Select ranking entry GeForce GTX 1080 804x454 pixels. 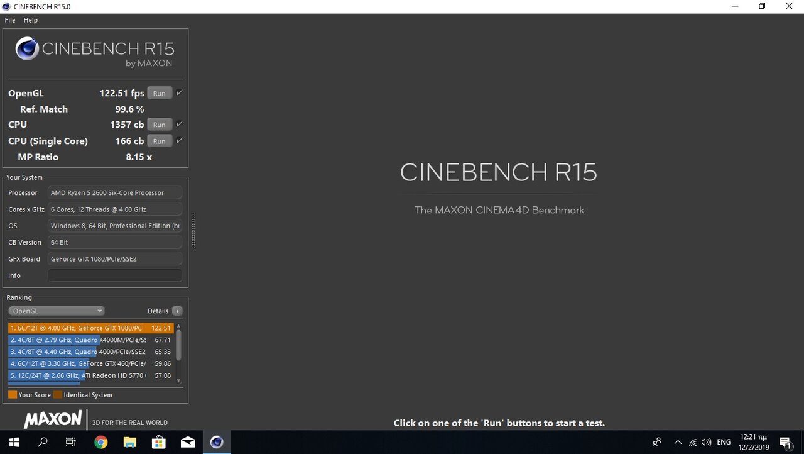[x=90, y=328]
